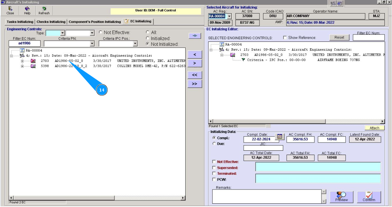
Task: Open calendar picker next to Compl. Date
Action: [279, 137]
